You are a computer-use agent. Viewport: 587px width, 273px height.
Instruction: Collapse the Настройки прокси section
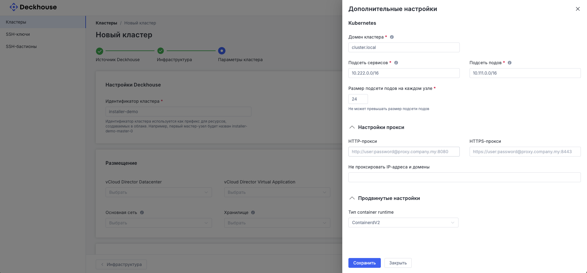pos(352,127)
